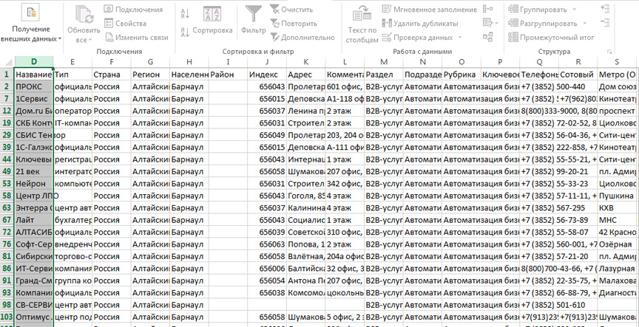The height and width of the screenshot is (327, 639).
Task: Click the show detail icon
Action: coord(605,8)
